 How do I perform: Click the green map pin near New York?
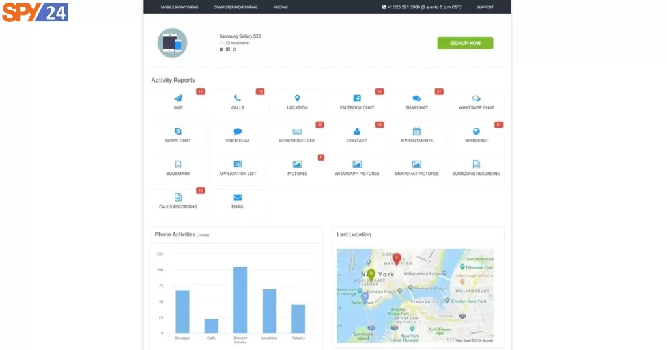(371, 275)
